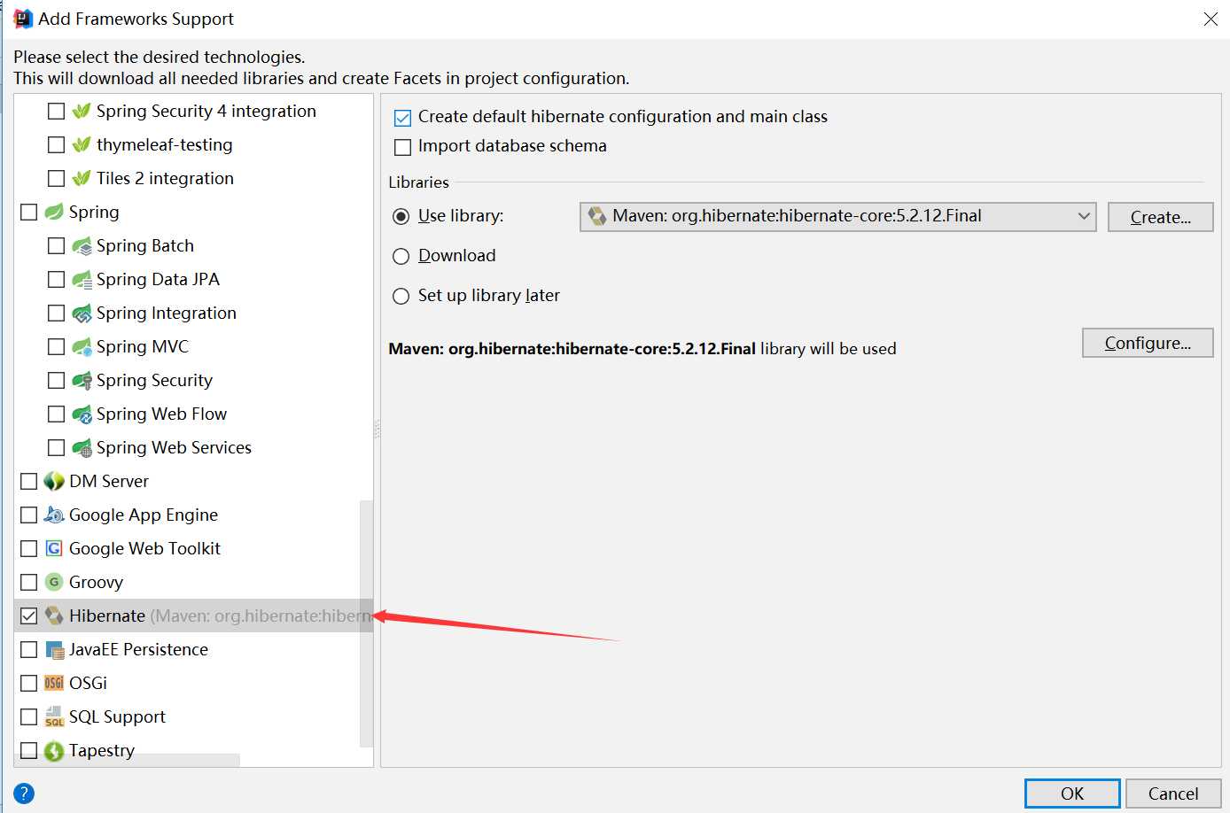Click the Spring Security 4 integration leaf icon
Image resolution: width=1230 pixels, height=813 pixels.
click(x=82, y=112)
